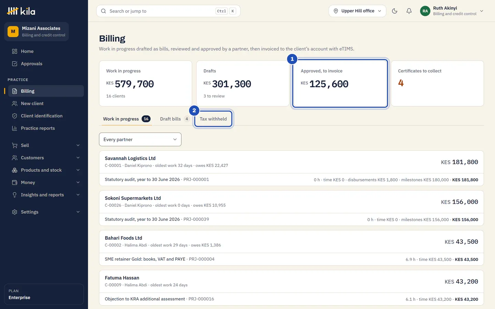The width and height of the screenshot is (495, 309).
Task: Open the Approved, to invoice card
Action: 340,83
